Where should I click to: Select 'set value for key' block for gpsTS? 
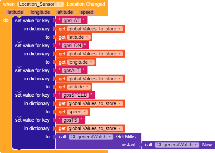(32, 120)
